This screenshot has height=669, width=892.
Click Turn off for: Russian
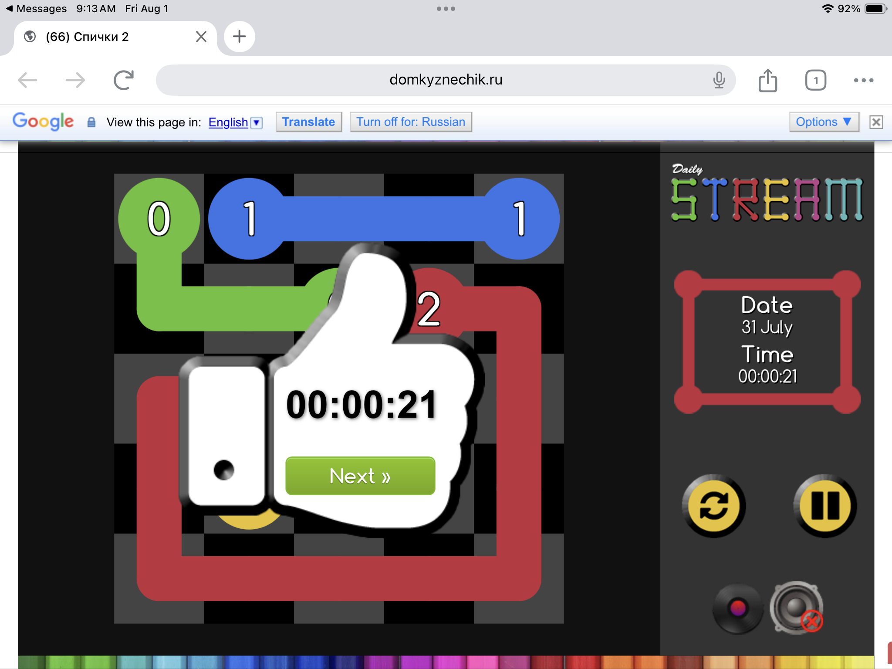[x=411, y=122]
